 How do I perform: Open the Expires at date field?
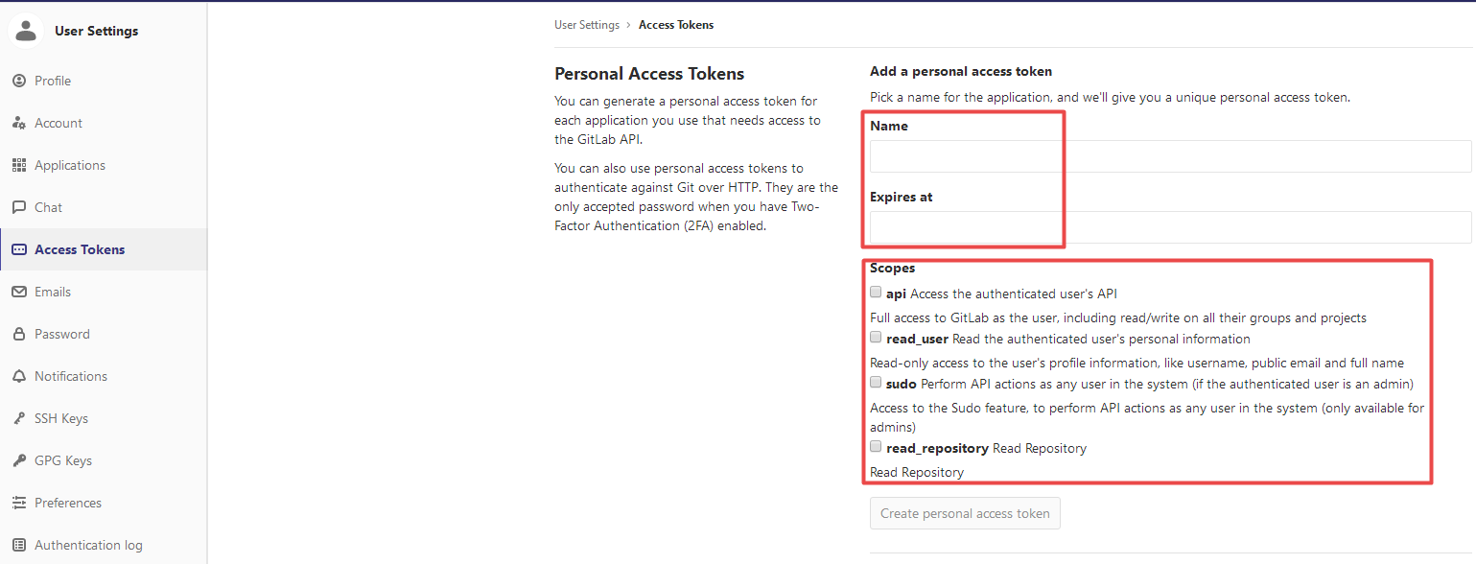click(x=1170, y=227)
